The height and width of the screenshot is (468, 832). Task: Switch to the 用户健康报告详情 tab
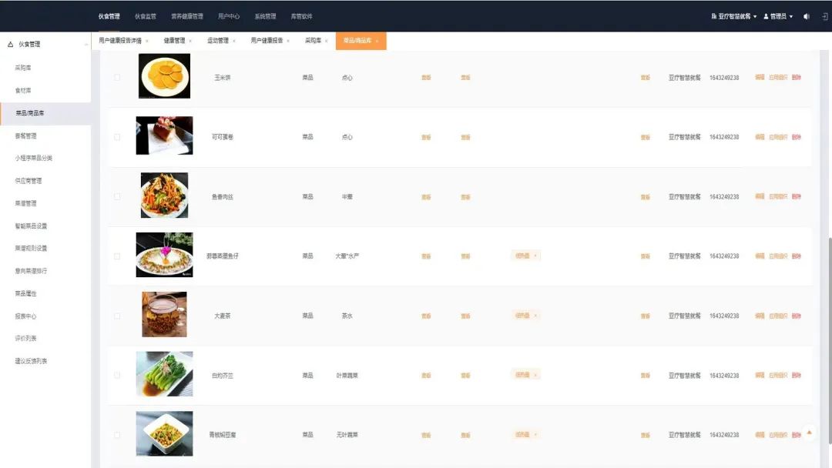[x=120, y=41]
